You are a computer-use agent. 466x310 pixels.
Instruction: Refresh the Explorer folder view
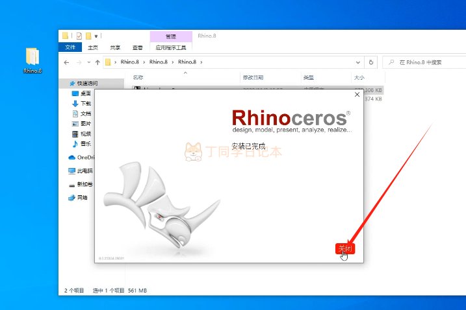371,62
